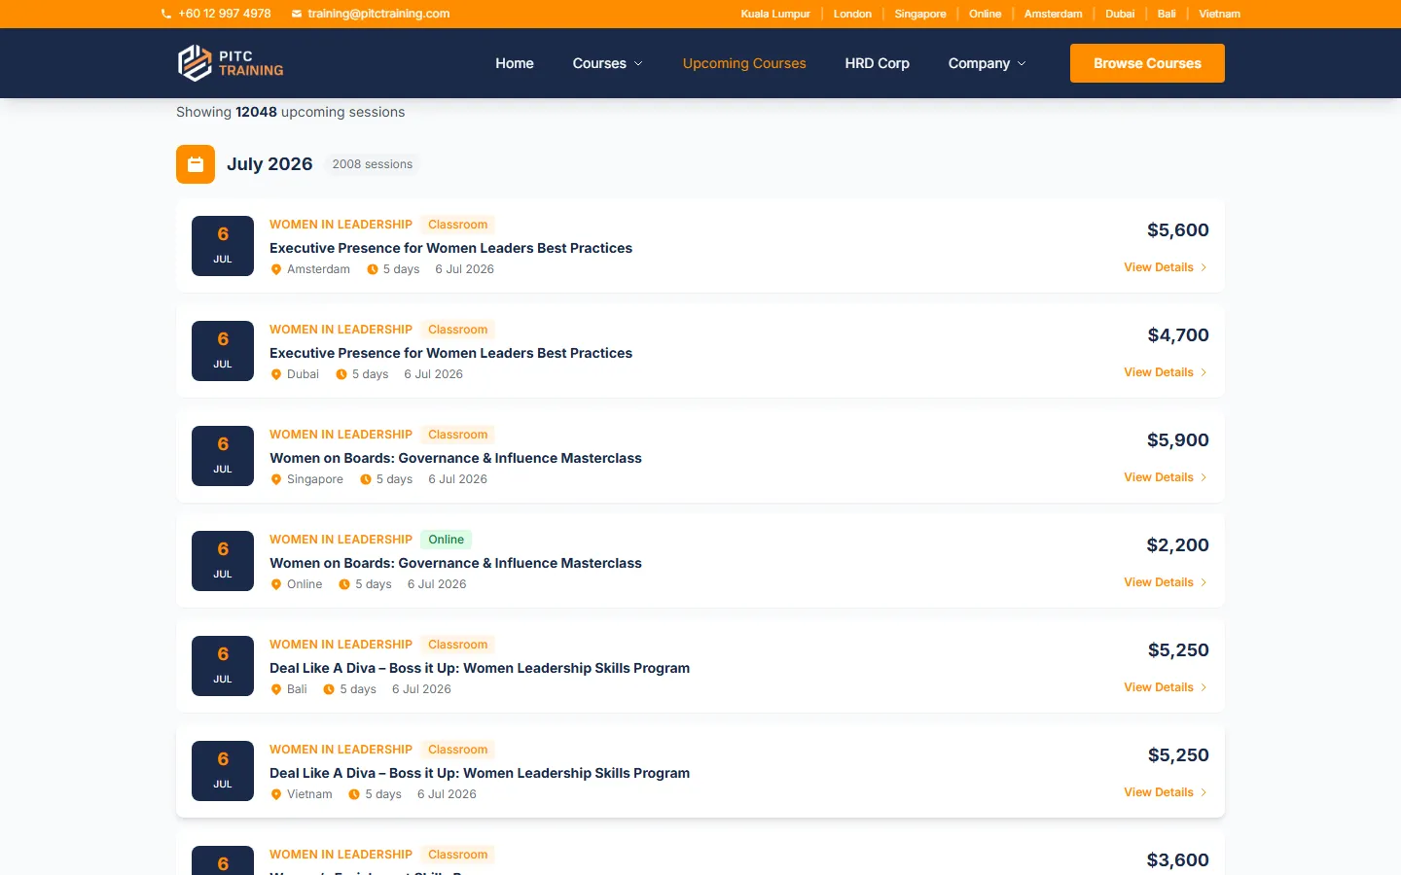This screenshot has height=875, width=1401.
Task: Expand the Company dropdown menu
Action: [x=988, y=63]
